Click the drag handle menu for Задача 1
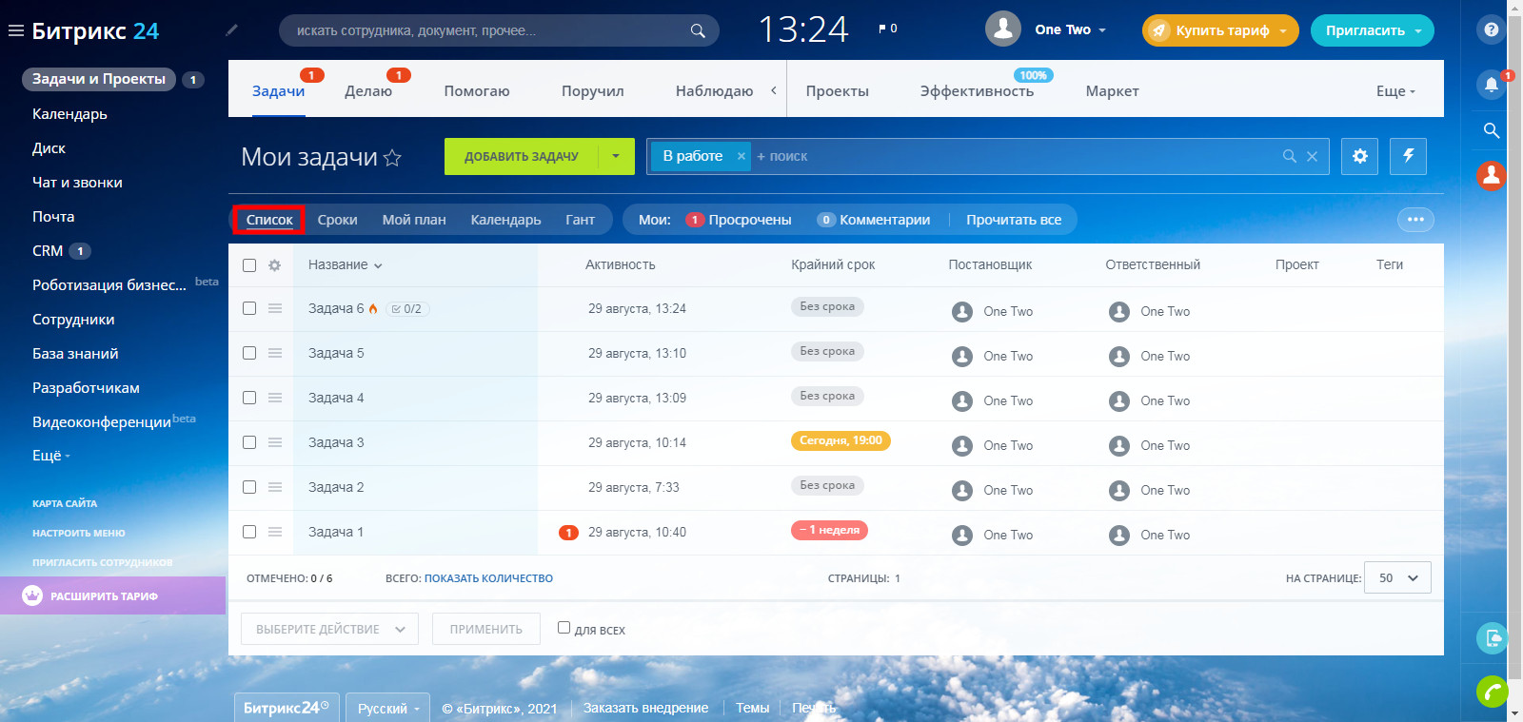 275,532
